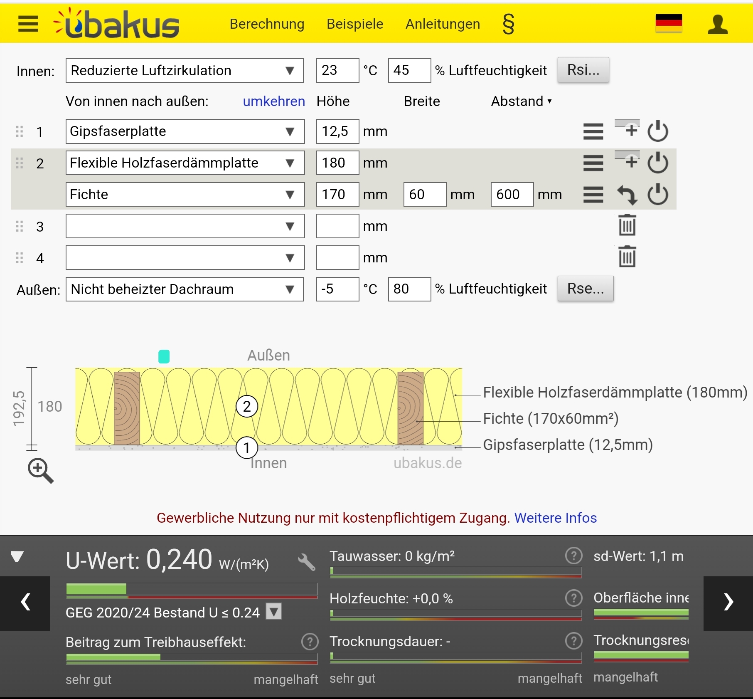Viewport: 753px width, 699px height.
Task: Open the user account profile icon
Action: (717, 25)
